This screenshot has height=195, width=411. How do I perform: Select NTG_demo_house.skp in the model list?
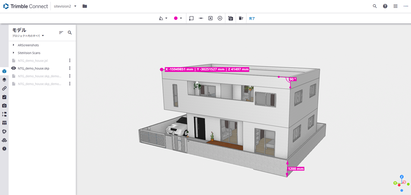34,68
